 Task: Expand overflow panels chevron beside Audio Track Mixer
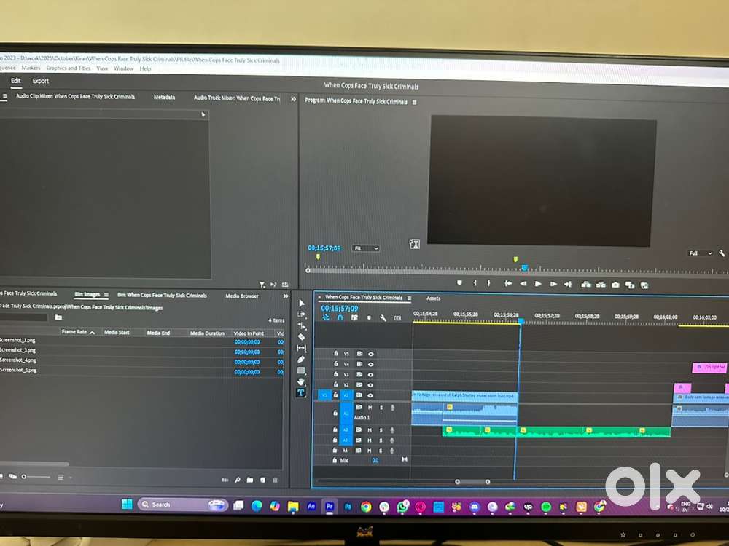pyautogui.click(x=293, y=99)
